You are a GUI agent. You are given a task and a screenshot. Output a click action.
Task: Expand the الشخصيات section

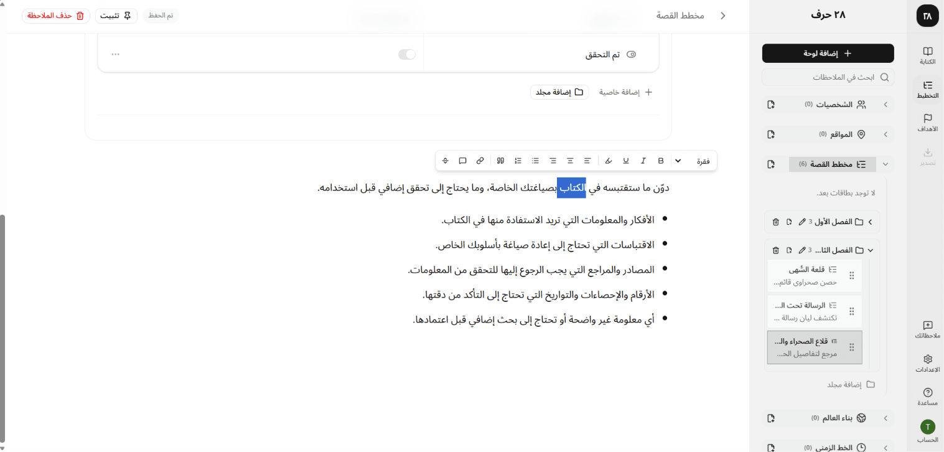886,105
